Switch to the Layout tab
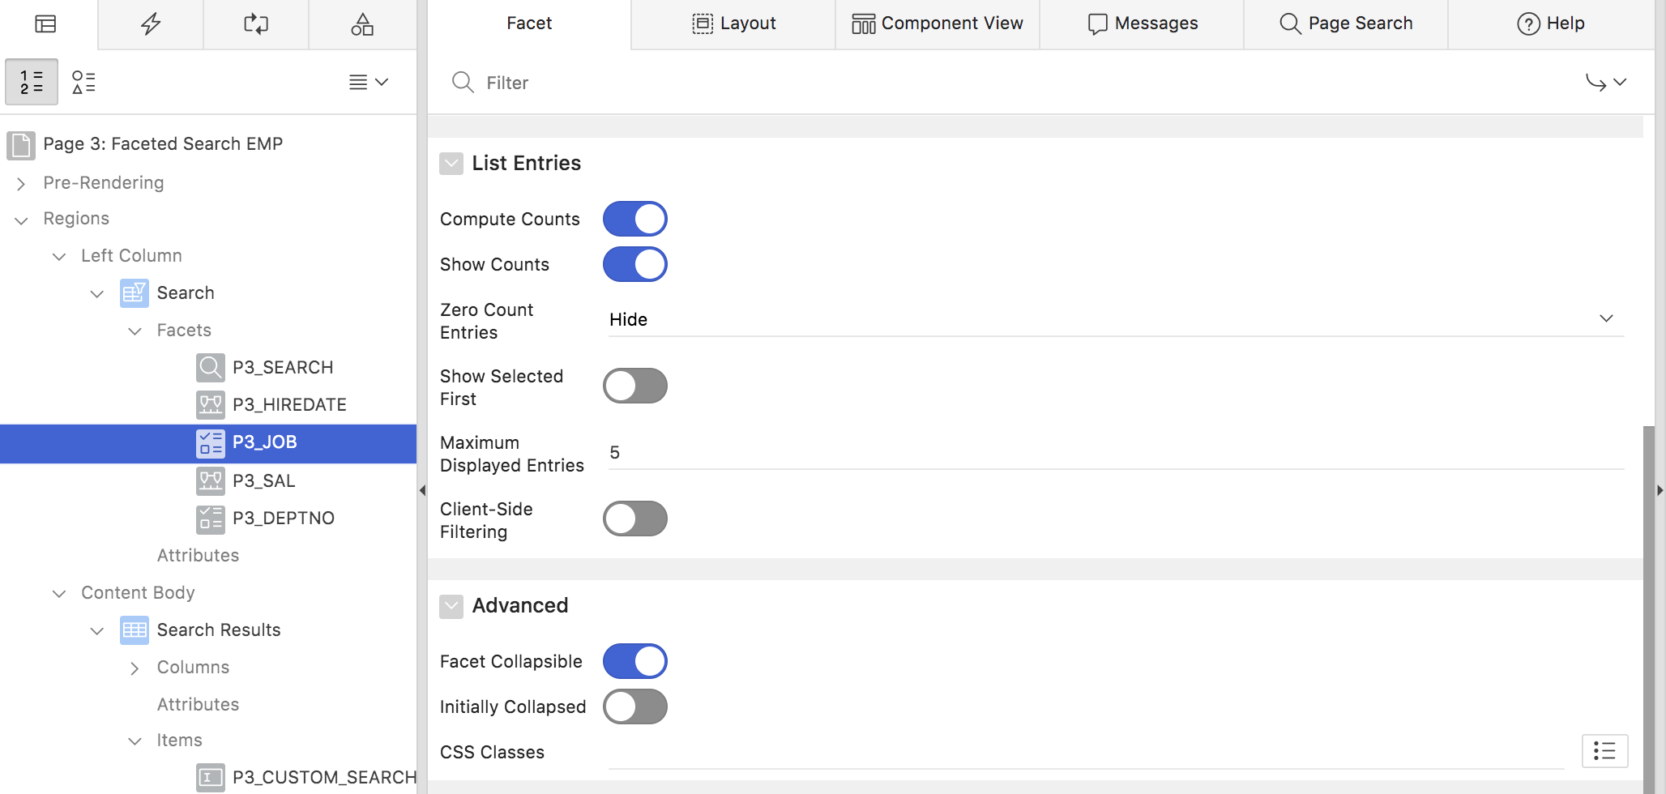This screenshot has width=1666, height=794. tap(733, 23)
